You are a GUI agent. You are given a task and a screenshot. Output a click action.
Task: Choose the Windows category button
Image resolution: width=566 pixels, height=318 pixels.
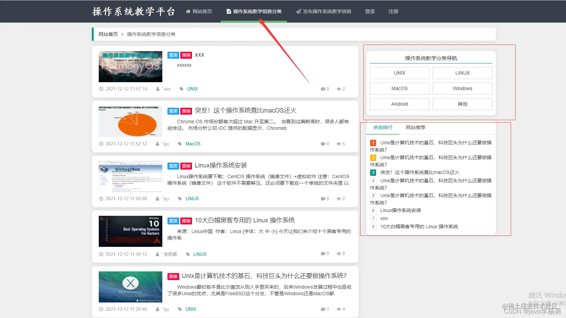coord(462,88)
